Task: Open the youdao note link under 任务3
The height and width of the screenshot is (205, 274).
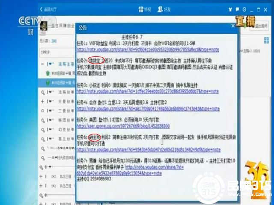Action: click(x=148, y=91)
